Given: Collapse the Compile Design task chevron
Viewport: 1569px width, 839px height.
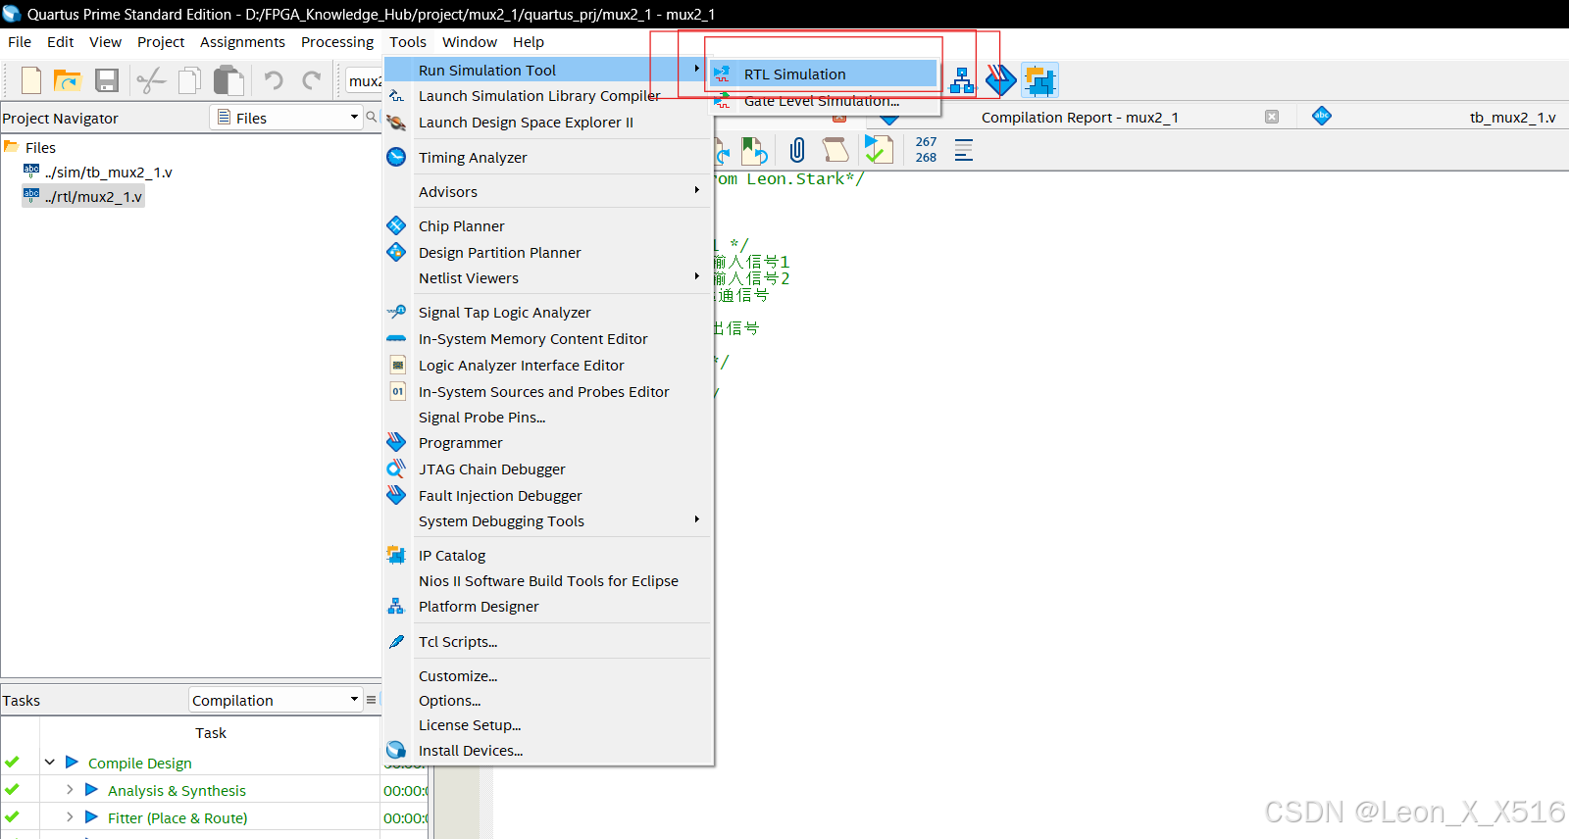Looking at the screenshot, I should [x=49, y=763].
